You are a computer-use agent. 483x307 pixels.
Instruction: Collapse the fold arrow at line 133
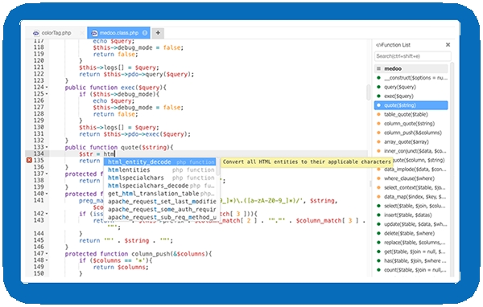tap(47, 147)
